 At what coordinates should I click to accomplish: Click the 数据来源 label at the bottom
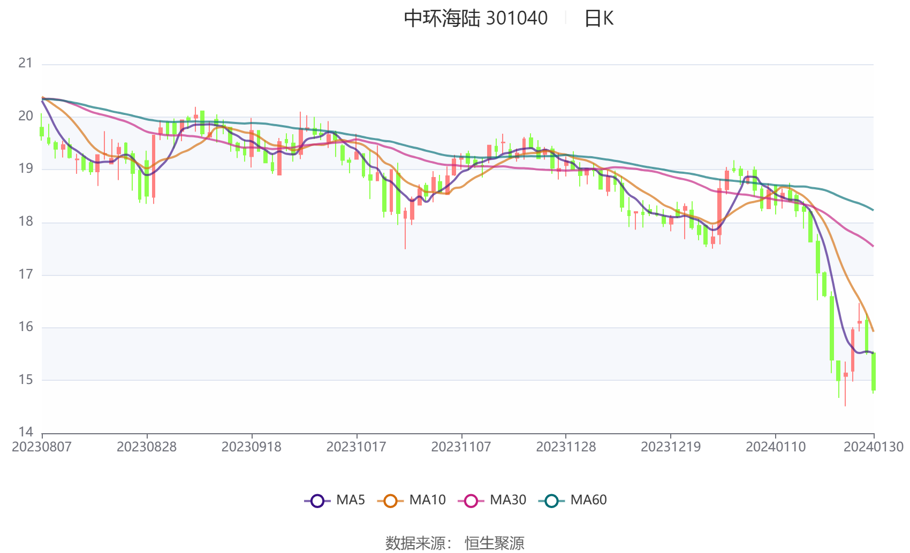coord(415,543)
